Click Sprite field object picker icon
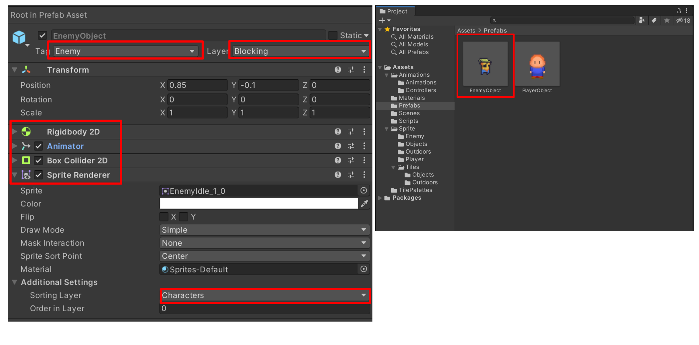The height and width of the screenshot is (345, 699). pyautogui.click(x=364, y=191)
